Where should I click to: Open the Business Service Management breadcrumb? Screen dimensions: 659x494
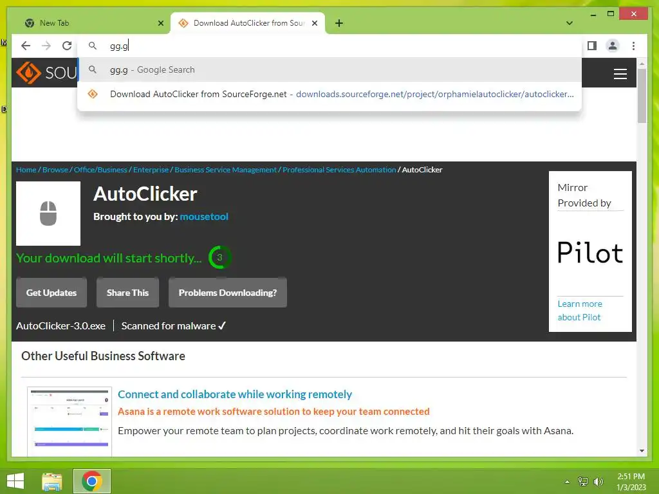click(226, 170)
